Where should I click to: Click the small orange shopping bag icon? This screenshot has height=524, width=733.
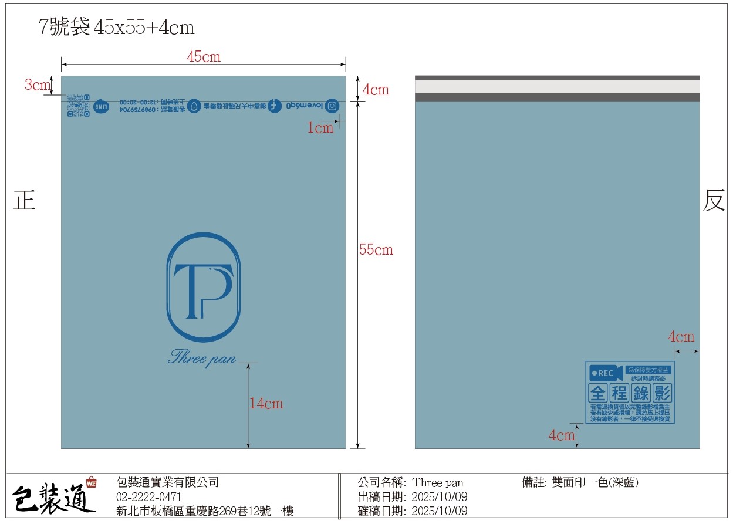click(91, 482)
